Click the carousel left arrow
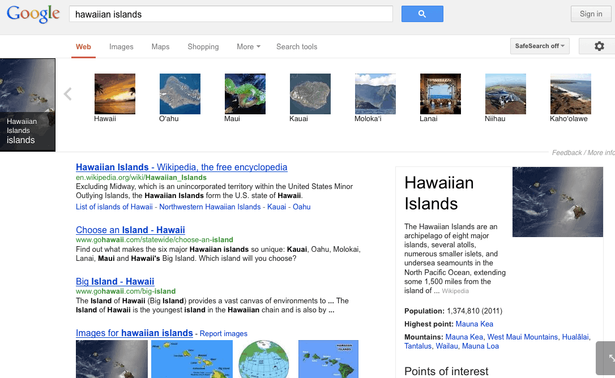The height and width of the screenshot is (378, 615). [x=68, y=94]
